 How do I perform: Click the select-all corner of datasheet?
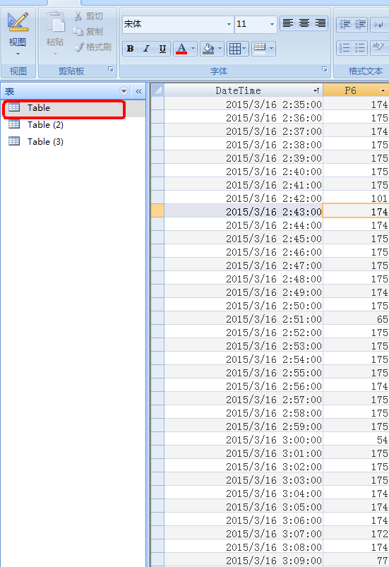157,90
